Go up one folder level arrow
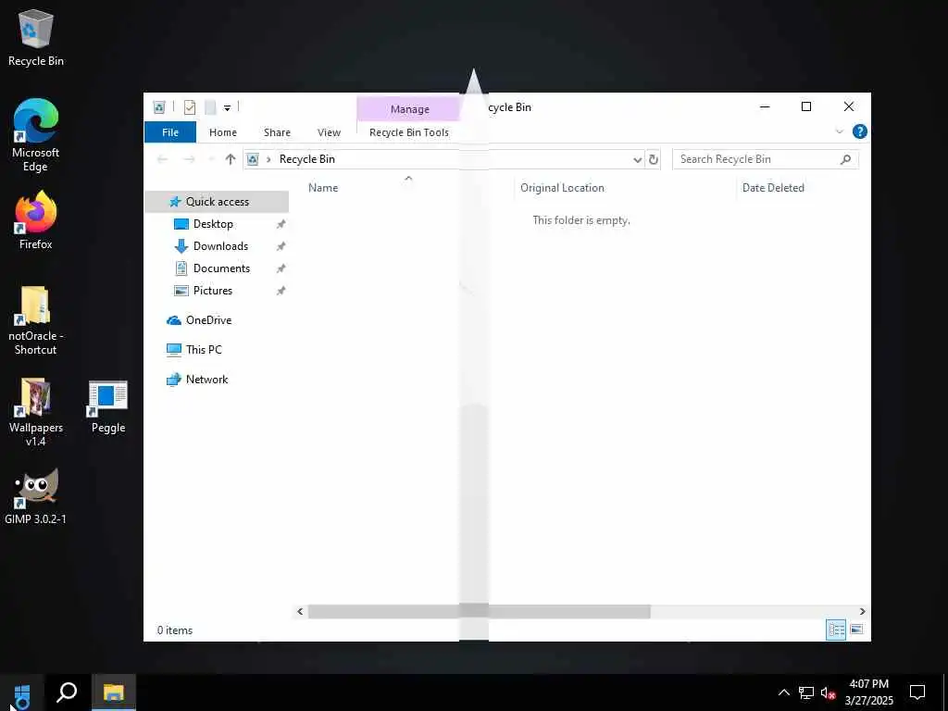The width and height of the screenshot is (948, 711). click(x=230, y=159)
